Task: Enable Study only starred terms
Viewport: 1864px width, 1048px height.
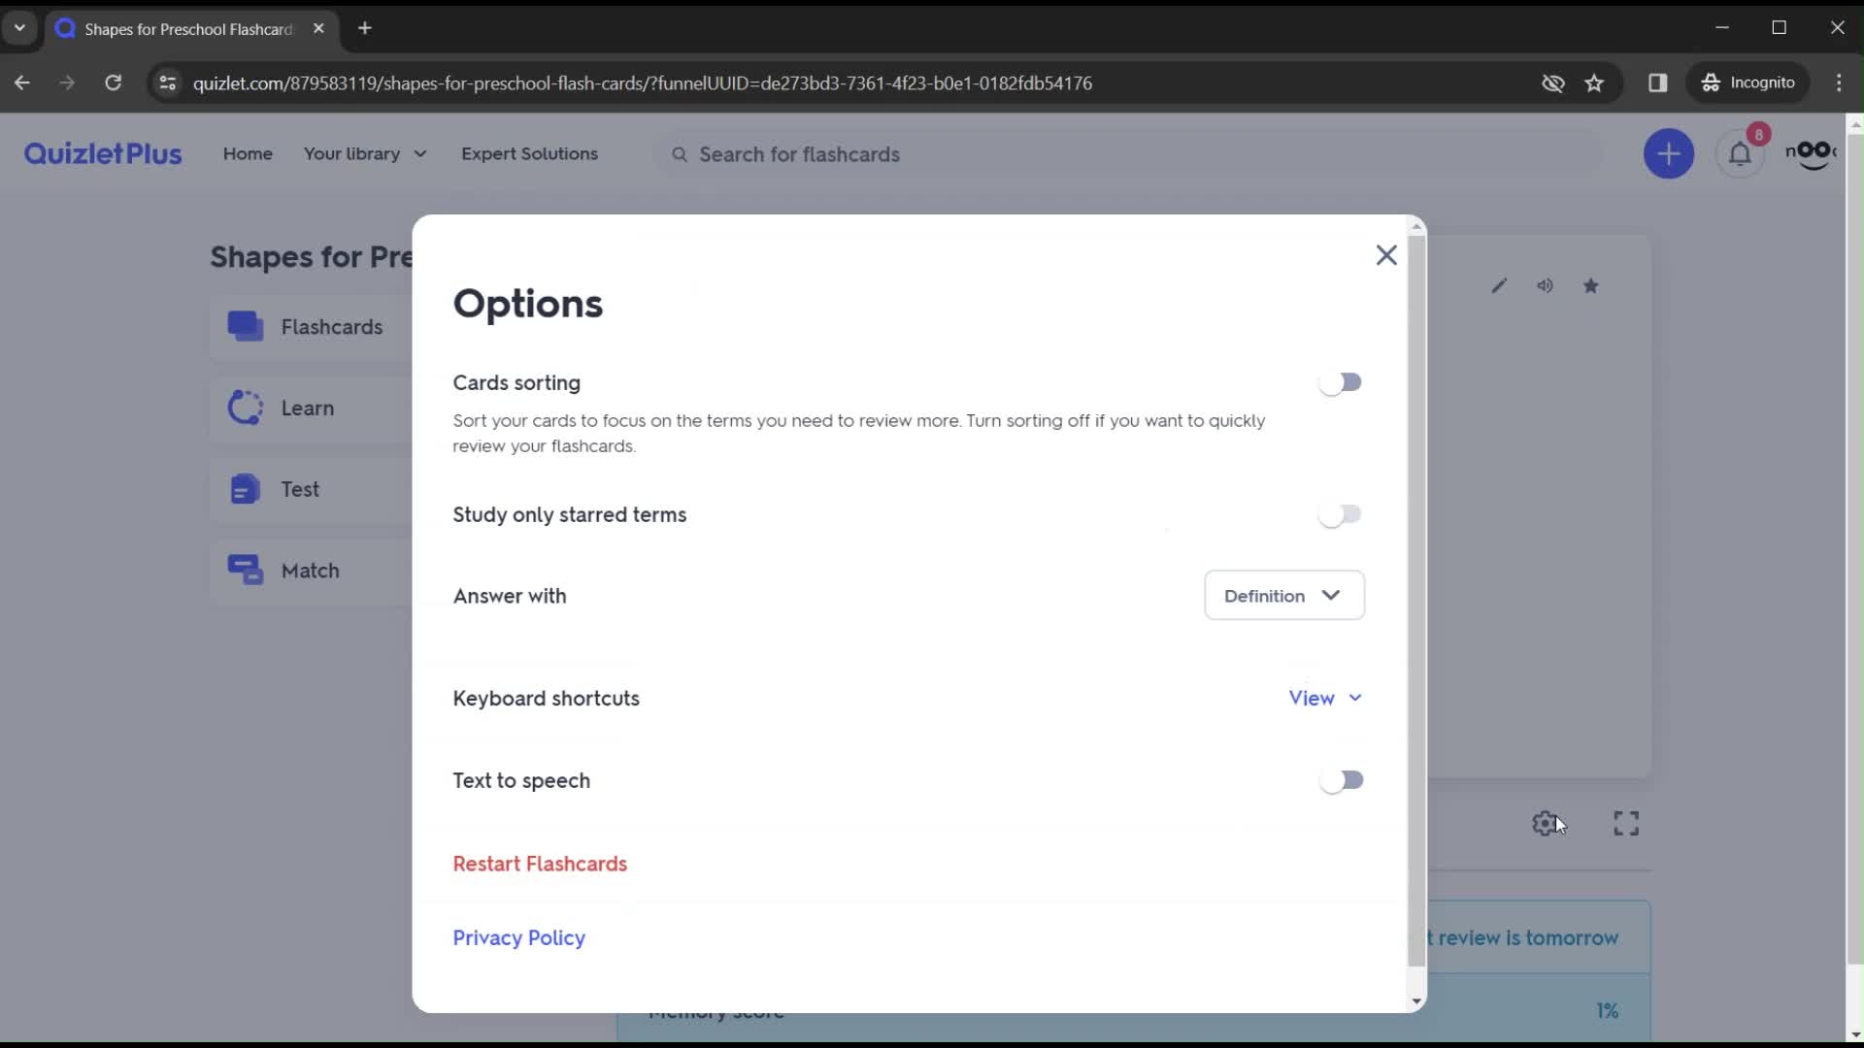Action: 1339,514
